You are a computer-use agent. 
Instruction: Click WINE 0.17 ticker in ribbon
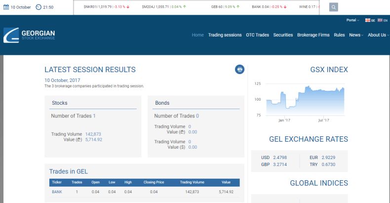[309, 7]
